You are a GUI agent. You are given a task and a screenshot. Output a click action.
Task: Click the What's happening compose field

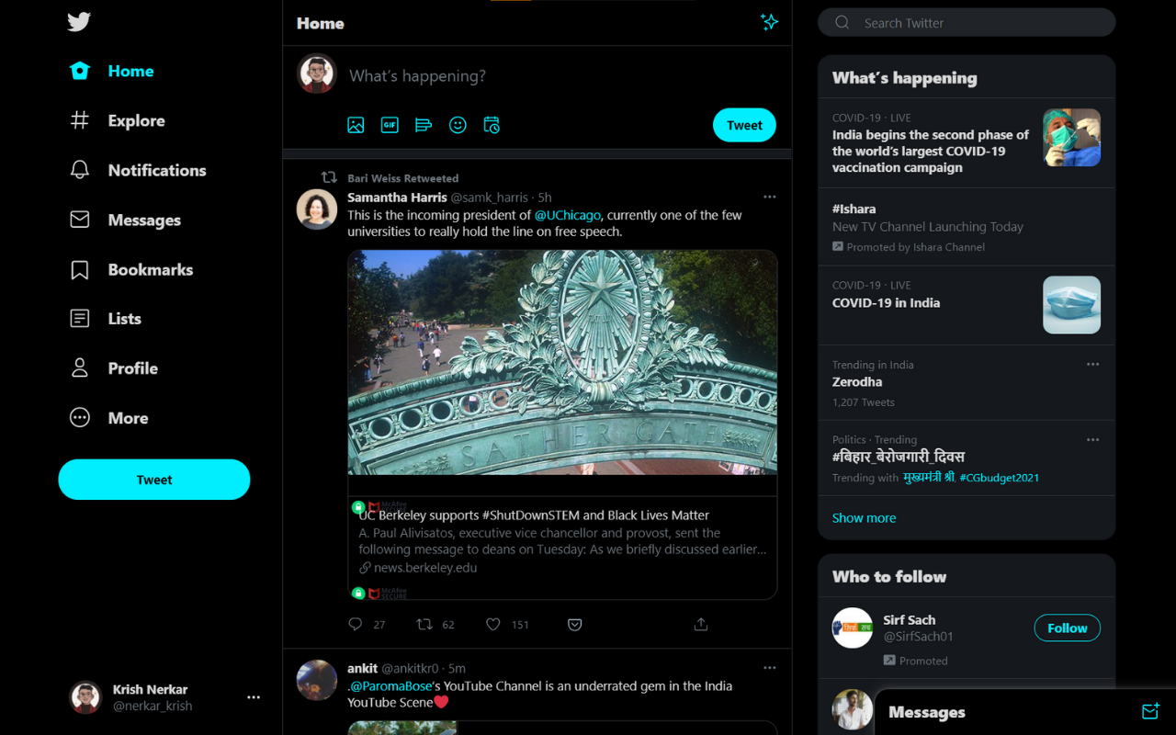(x=560, y=76)
